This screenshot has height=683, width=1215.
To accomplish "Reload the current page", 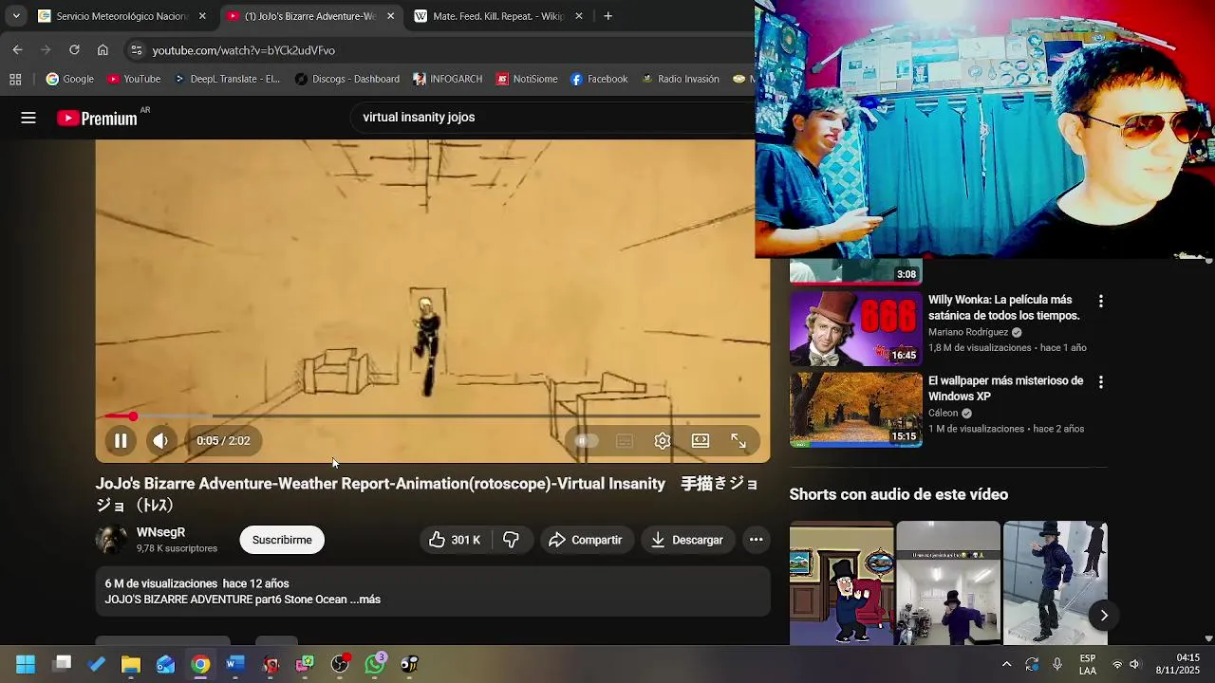I will point(74,49).
